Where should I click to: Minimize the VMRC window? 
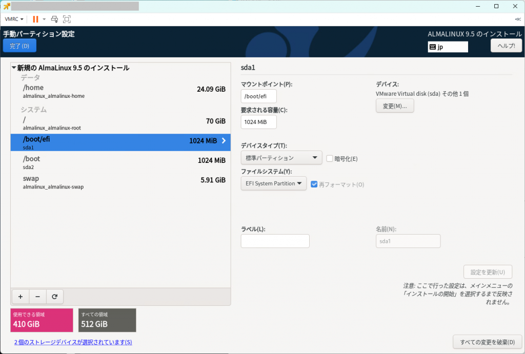[478, 6]
